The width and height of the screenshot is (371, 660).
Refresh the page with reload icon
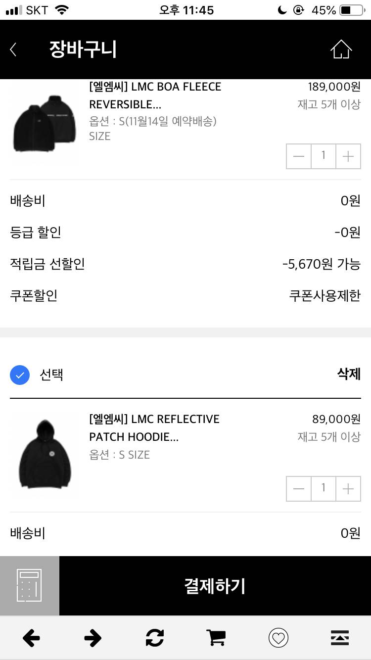click(x=154, y=638)
